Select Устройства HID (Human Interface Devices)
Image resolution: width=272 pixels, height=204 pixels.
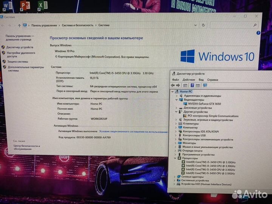point(206,184)
